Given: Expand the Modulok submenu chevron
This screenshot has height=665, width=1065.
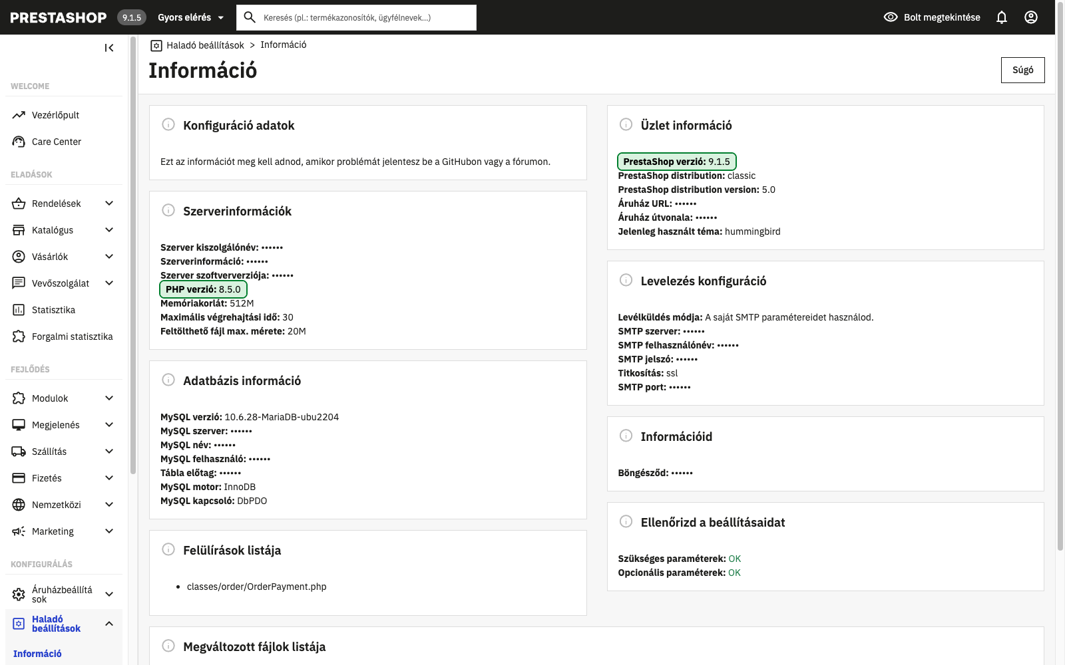Looking at the screenshot, I should [x=109, y=398].
